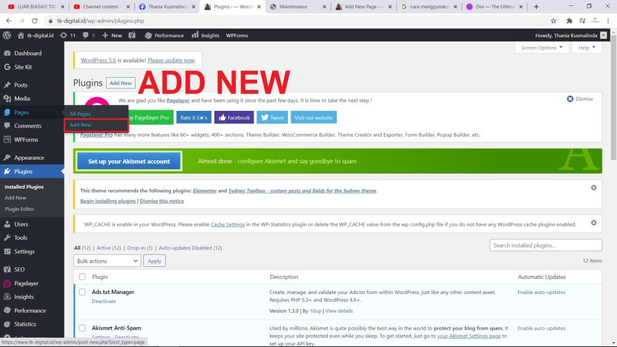Click Rate it 5★'s button
Screen dimensions: 617x347
point(193,117)
